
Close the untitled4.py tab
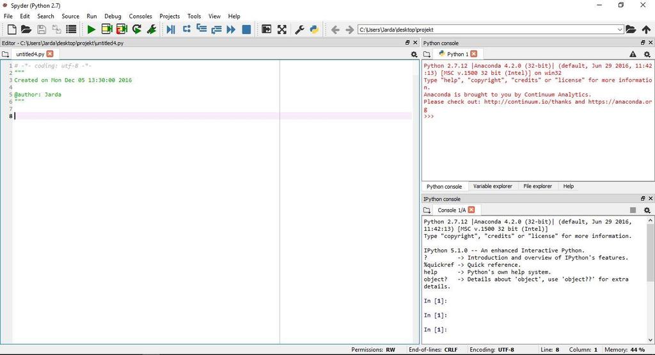[50, 54]
